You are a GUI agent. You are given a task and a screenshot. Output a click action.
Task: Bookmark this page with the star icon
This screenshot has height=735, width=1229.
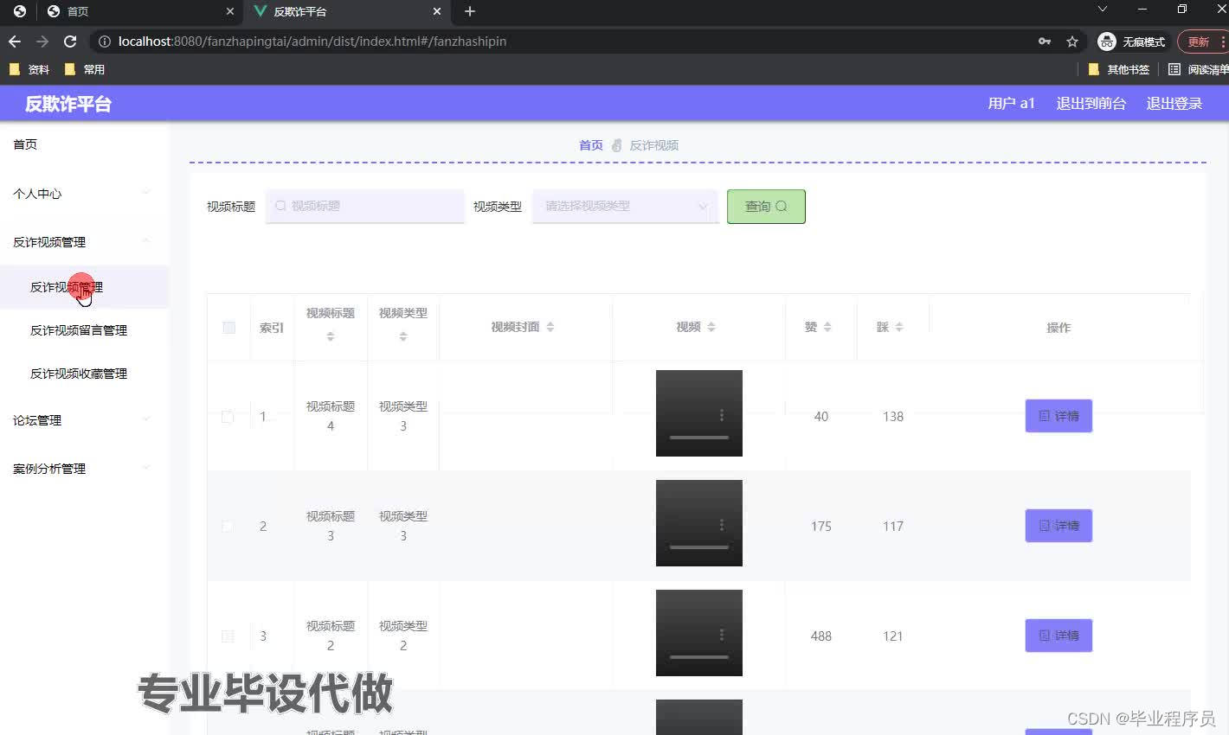click(1072, 42)
